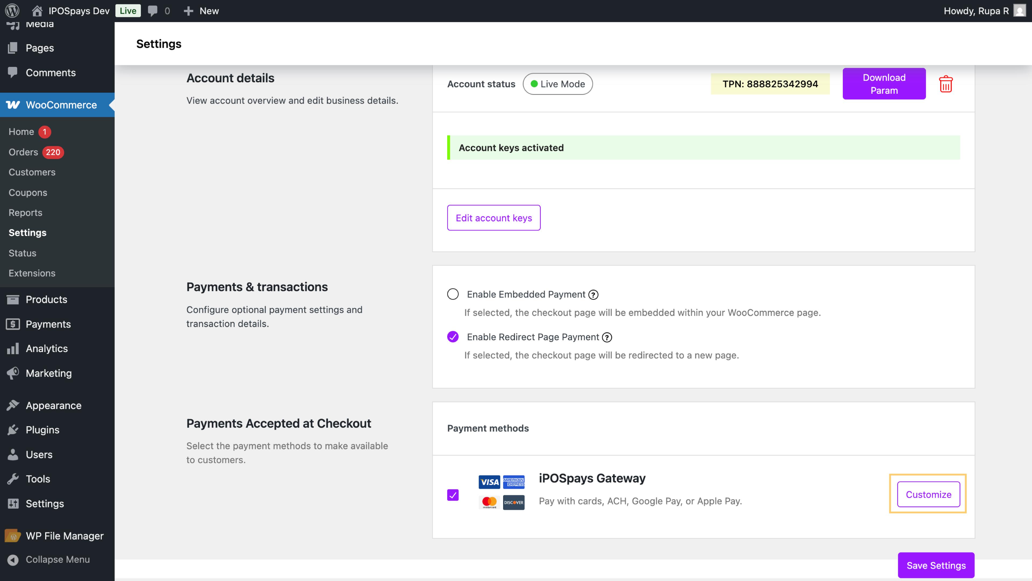1032x581 pixels.
Task: Click the red trash delete icon
Action: click(945, 84)
